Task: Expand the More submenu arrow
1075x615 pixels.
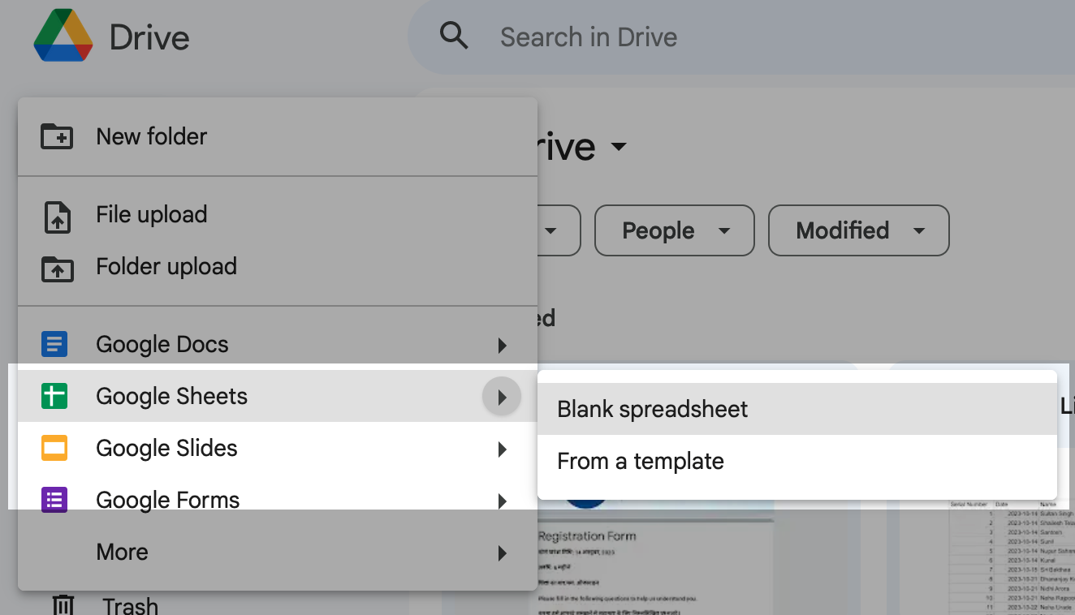Action: pyautogui.click(x=502, y=553)
